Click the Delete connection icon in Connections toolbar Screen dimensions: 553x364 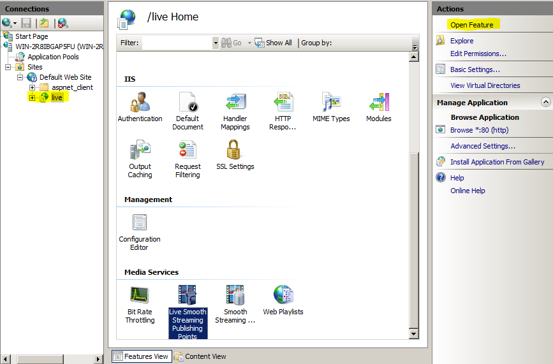[x=63, y=23]
